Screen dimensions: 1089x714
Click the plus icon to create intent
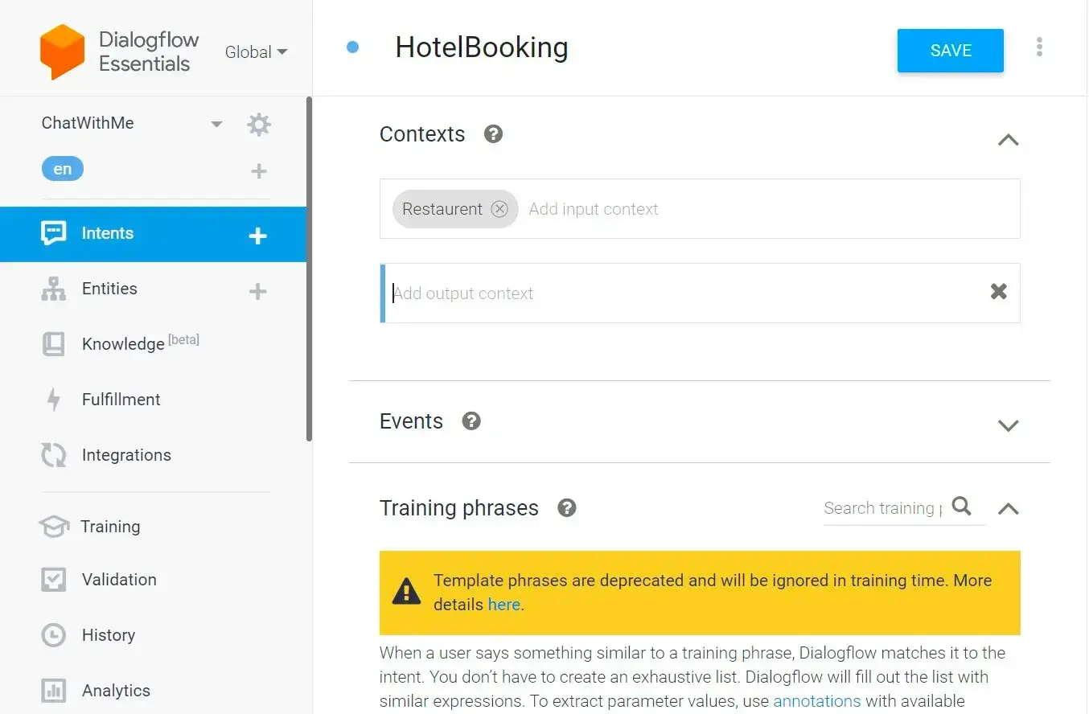coord(257,236)
